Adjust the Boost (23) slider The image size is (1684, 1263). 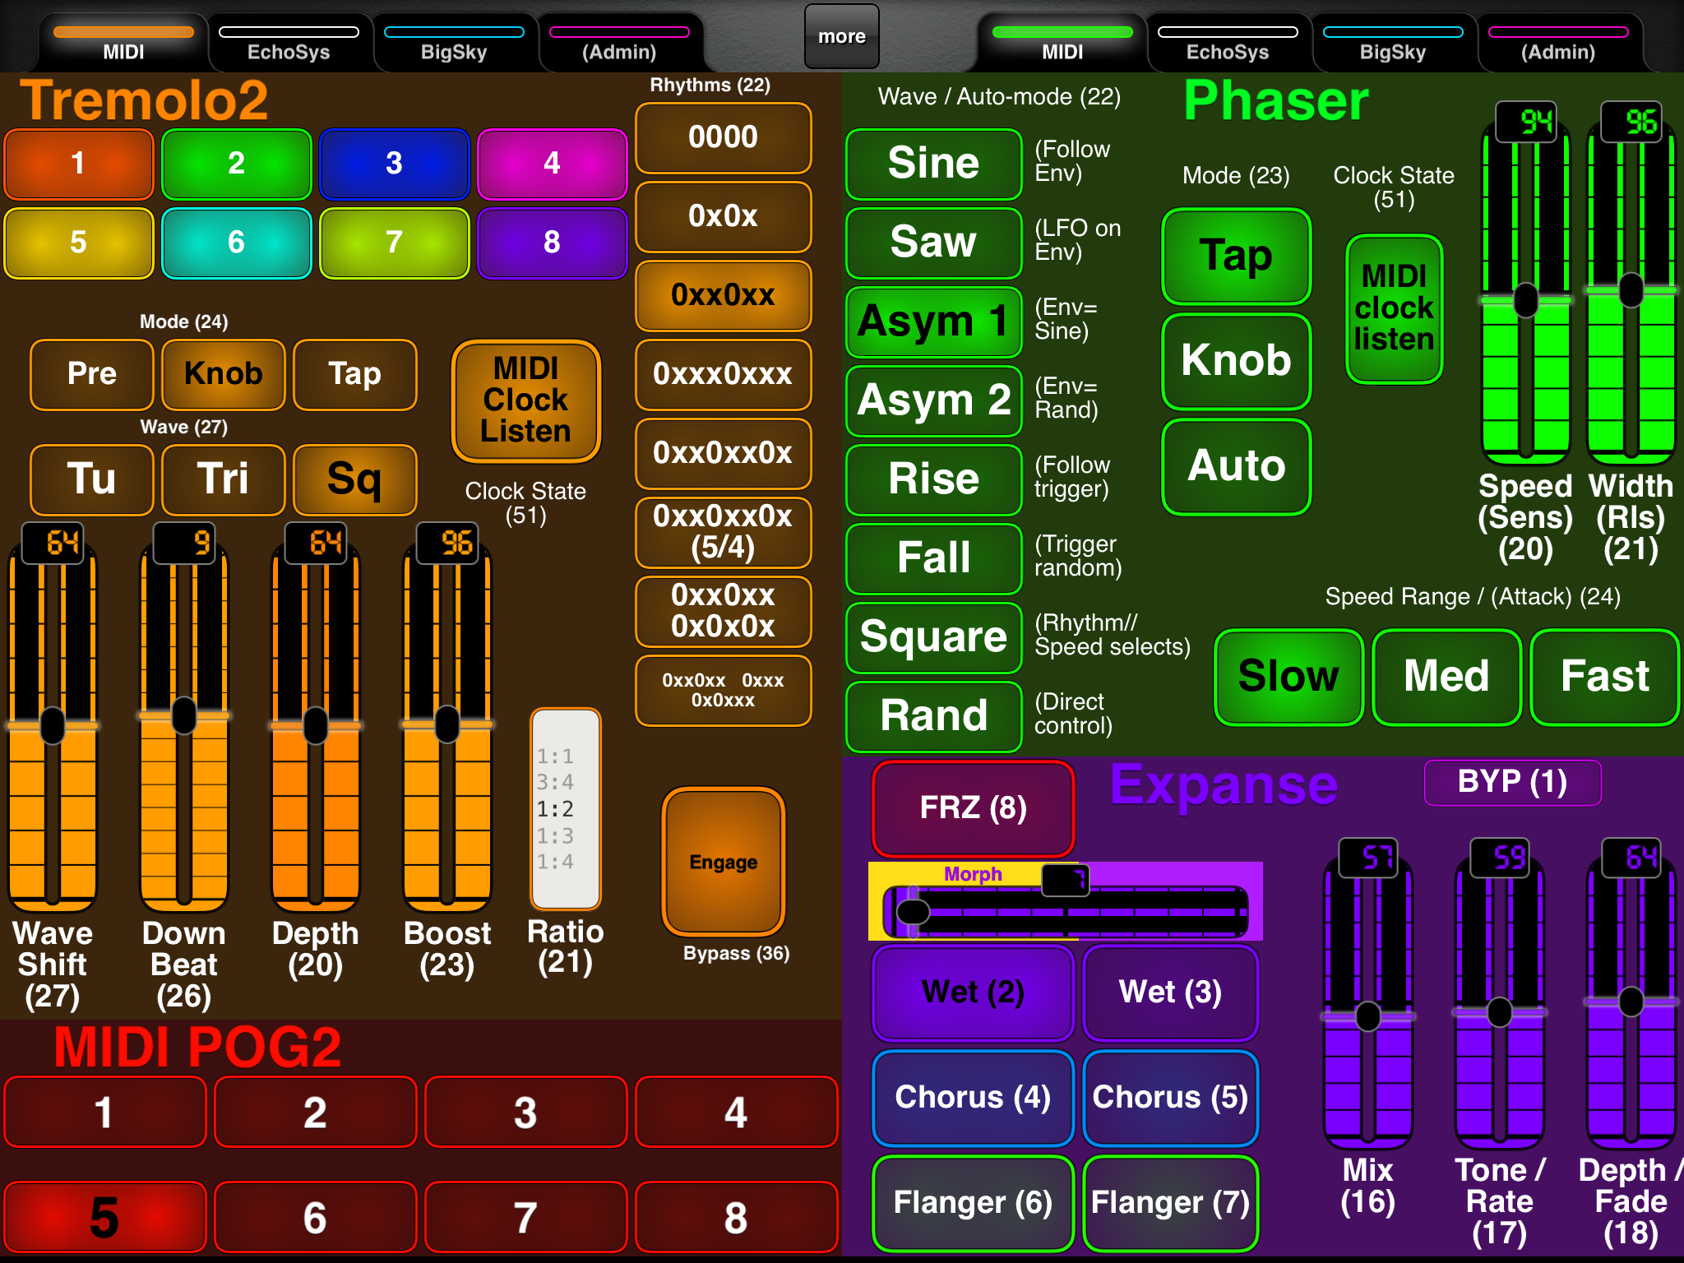coord(447,724)
